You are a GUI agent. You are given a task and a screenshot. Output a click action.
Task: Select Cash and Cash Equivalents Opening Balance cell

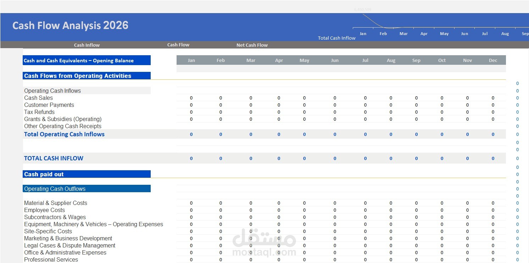pos(87,60)
